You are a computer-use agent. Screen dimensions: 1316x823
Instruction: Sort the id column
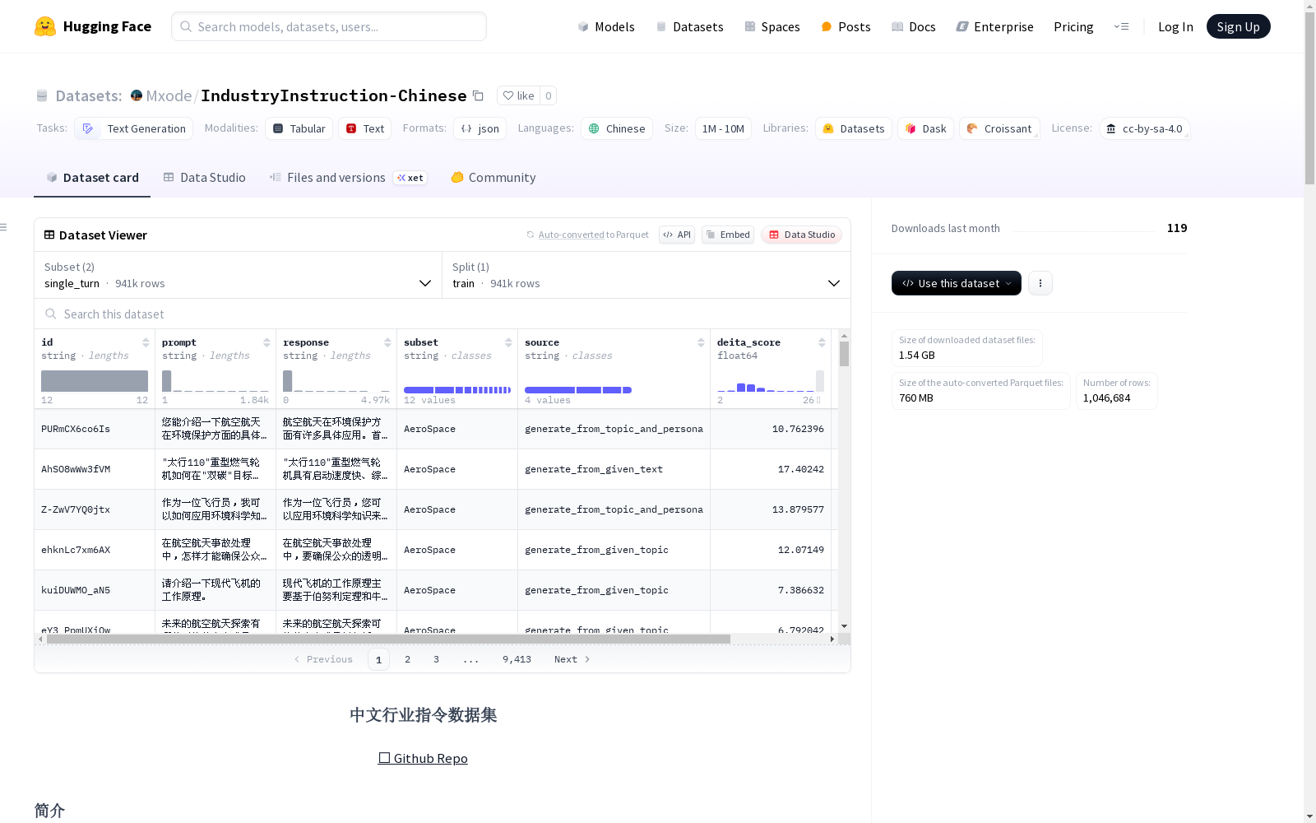146,342
